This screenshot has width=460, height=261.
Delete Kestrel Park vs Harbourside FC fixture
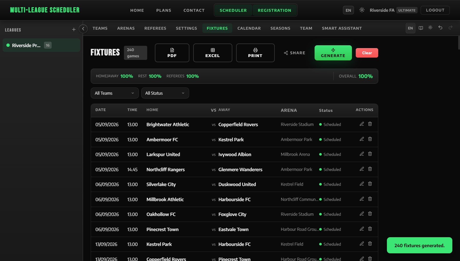pos(370,244)
